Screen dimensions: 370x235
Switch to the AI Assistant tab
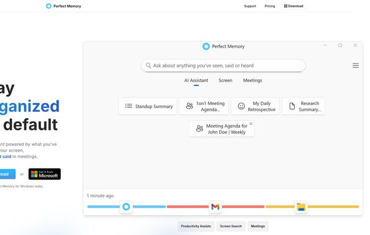click(x=196, y=81)
